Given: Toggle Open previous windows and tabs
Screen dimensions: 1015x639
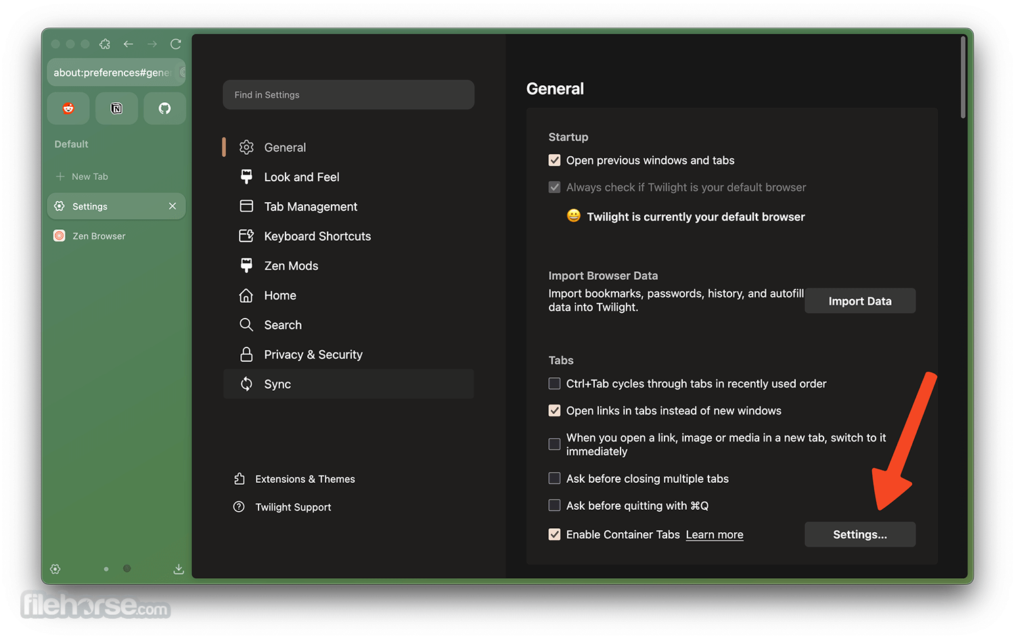Looking at the screenshot, I should click(x=554, y=160).
